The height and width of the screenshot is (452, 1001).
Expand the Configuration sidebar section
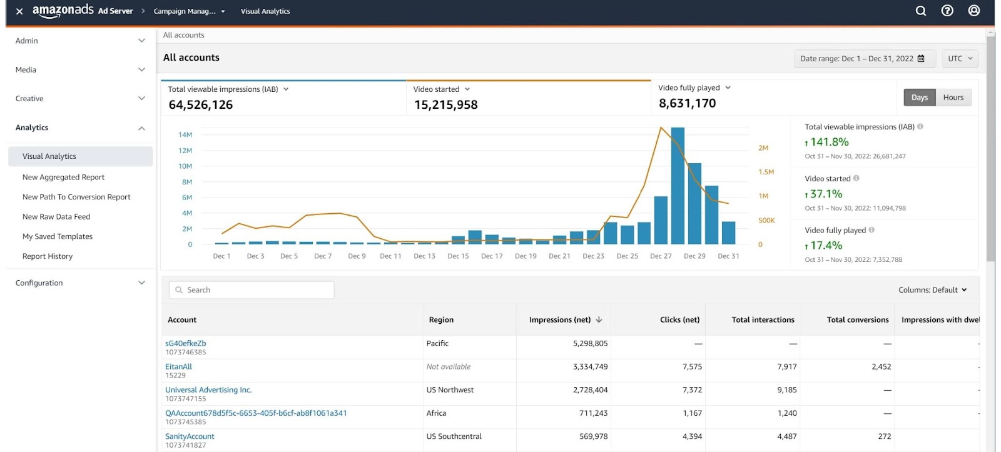coord(80,283)
